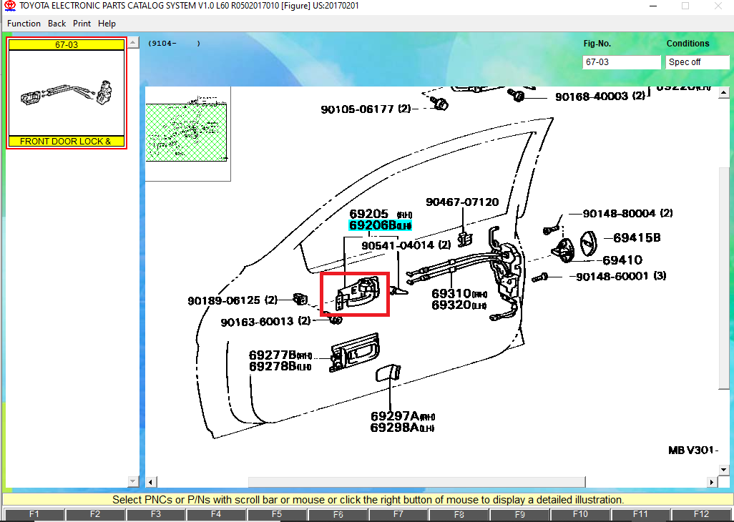Select the 67-03 Front Door Lock thumbnail
Image resolution: width=734 pixels, height=522 pixels.
67,93
